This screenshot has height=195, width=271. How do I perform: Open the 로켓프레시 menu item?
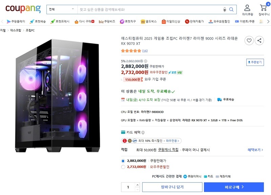pyautogui.click(x=60, y=22)
